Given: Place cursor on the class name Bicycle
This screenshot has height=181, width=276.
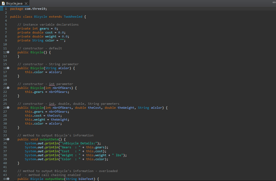Looking at the screenshot, I should (x=40, y=16).
